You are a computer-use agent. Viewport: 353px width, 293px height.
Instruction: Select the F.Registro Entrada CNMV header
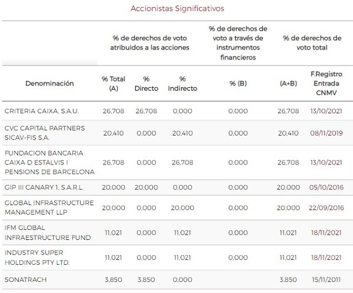(x=326, y=84)
